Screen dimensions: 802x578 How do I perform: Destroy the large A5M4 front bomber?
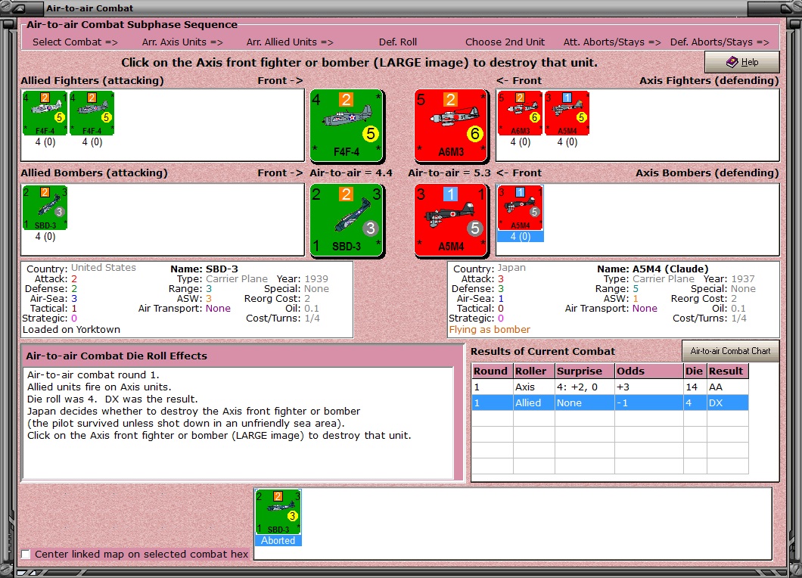[x=451, y=220]
